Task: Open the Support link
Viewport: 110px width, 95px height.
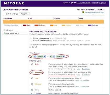Action: 95,3
